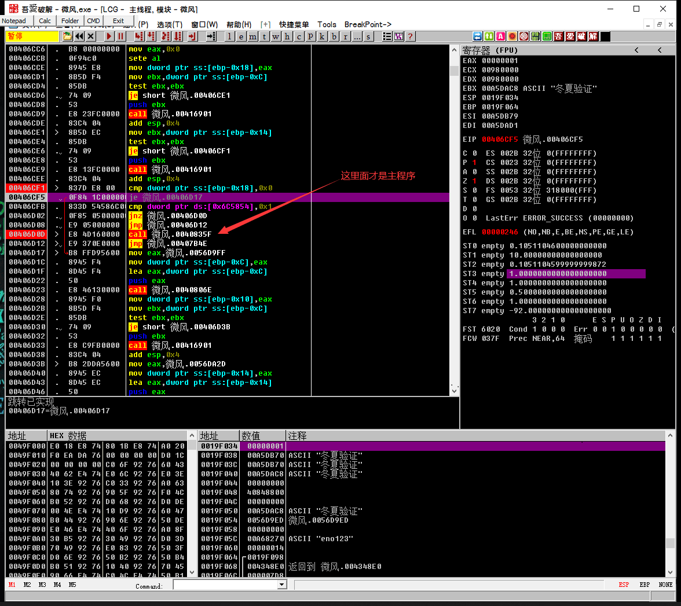Click the pink 'A' plugin icon
The width and height of the screenshot is (681, 606).
coord(501,36)
